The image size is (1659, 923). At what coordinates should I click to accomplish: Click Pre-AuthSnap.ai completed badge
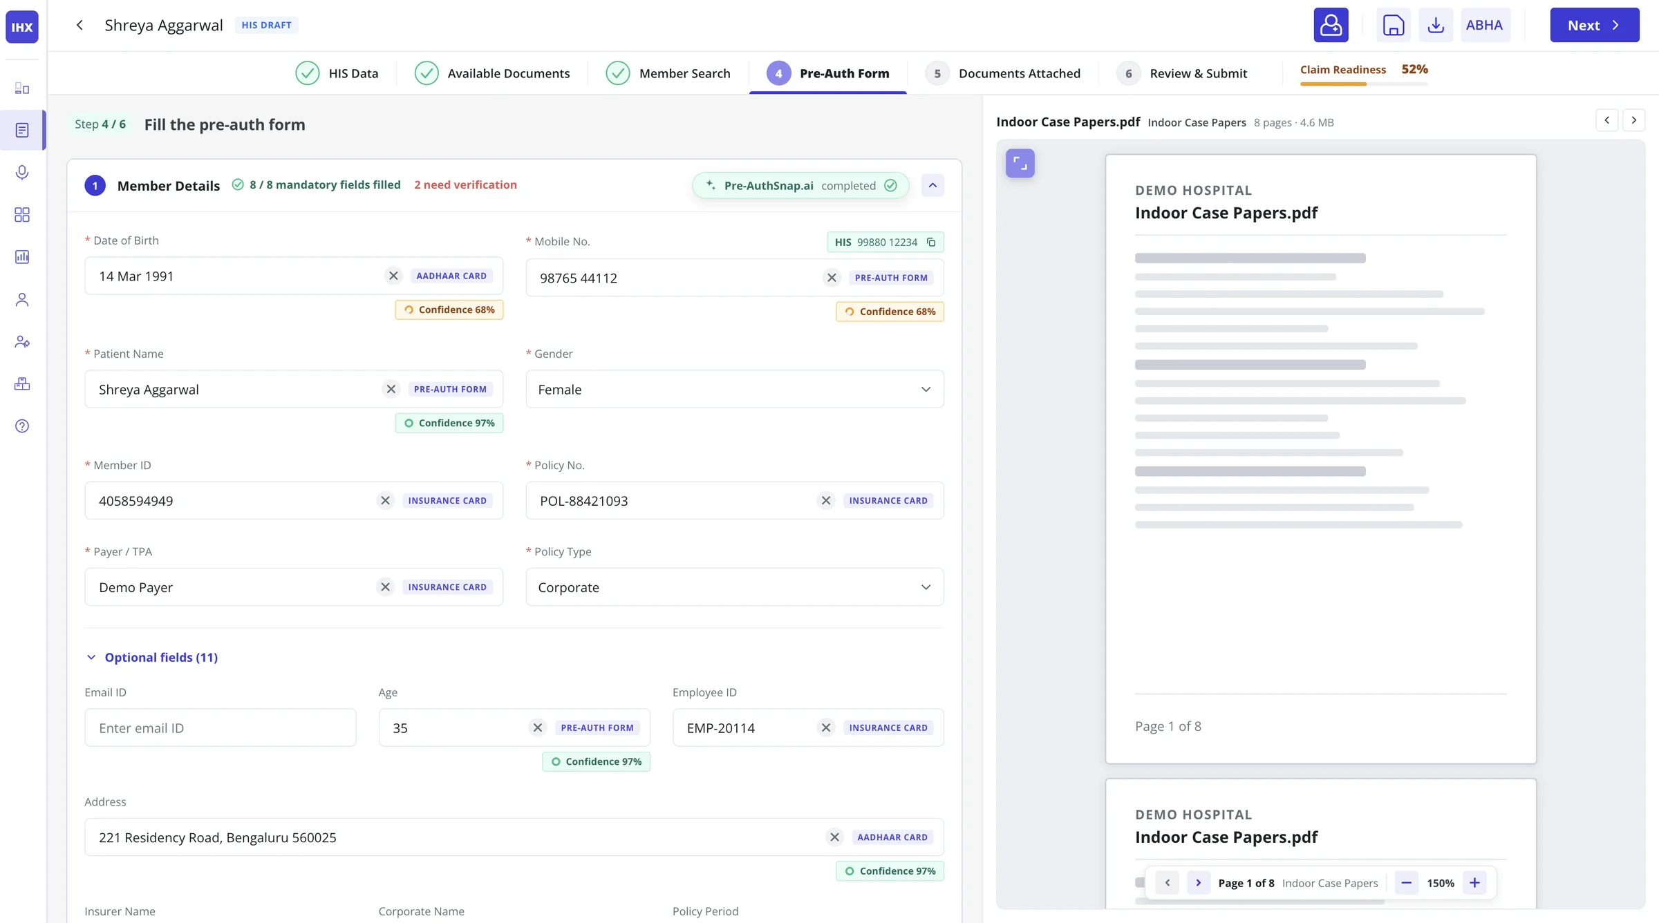800,185
